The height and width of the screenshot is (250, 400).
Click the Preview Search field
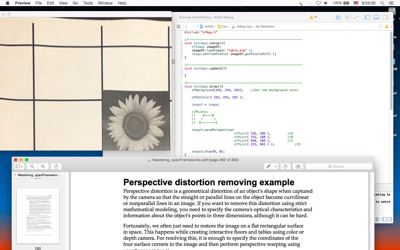pos(339,166)
